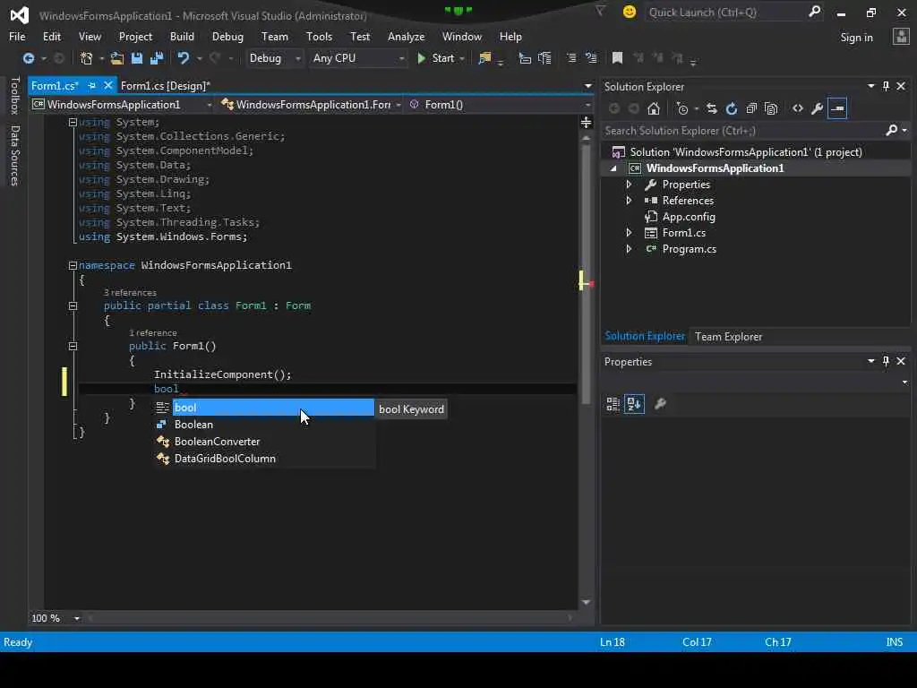
Task: Open the Toolbox side tab
Action: click(14, 95)
